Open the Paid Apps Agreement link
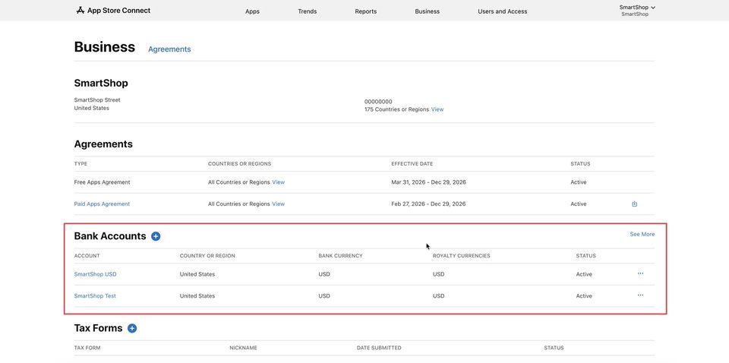Viewport: 729px width, 363px height. pos(102,204)
